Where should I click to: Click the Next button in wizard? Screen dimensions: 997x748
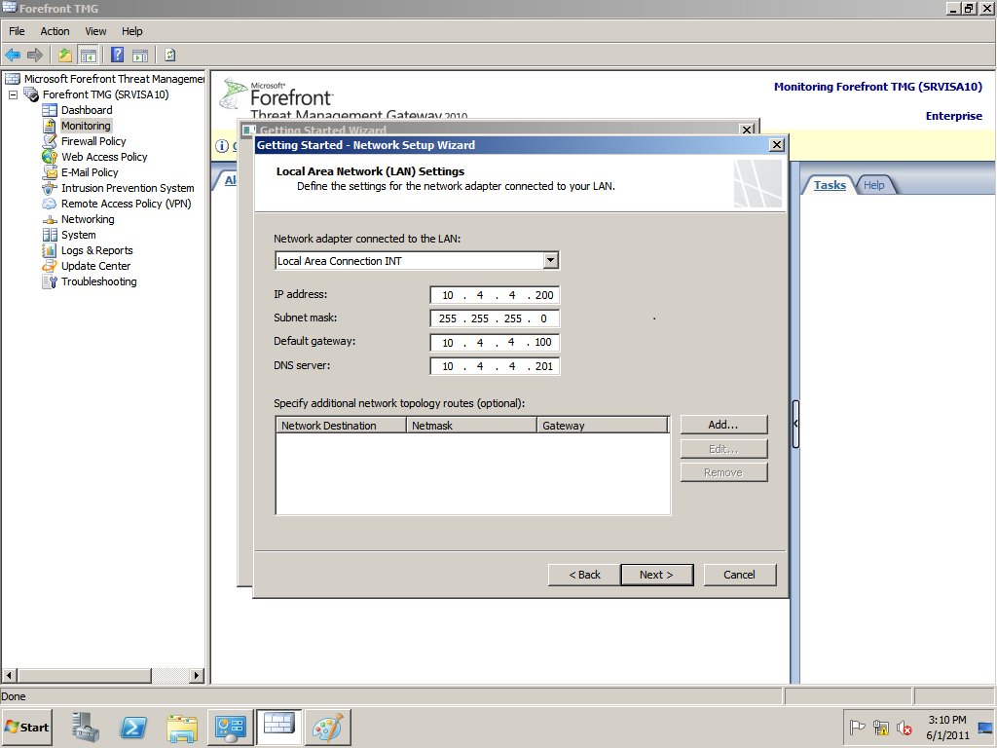656,575
